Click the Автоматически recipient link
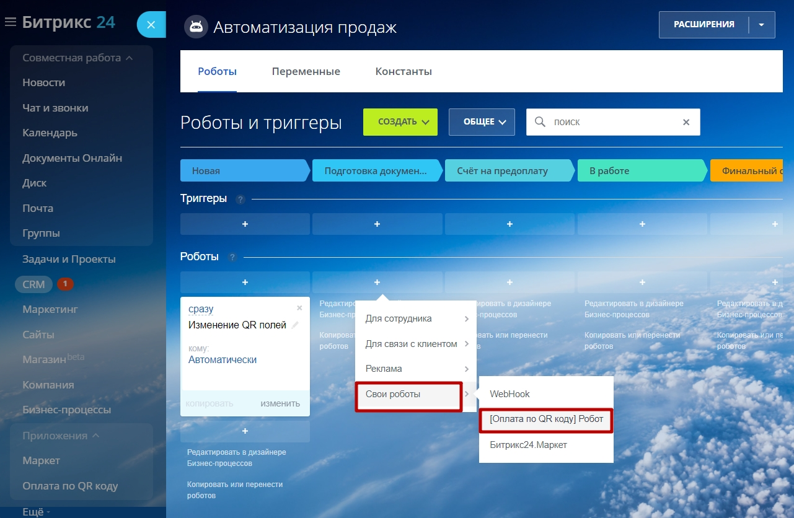The height and width of the screenshot is (518, 794). click(x=223, y=360)
